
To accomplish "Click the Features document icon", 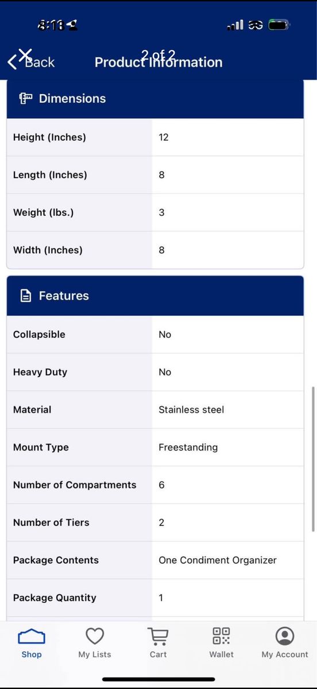I will click(x=25, y=296).
